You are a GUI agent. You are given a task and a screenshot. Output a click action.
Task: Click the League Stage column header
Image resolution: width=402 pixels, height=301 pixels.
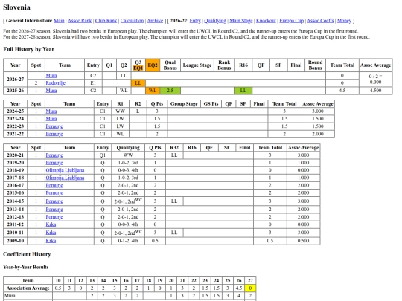pos(197,65)
